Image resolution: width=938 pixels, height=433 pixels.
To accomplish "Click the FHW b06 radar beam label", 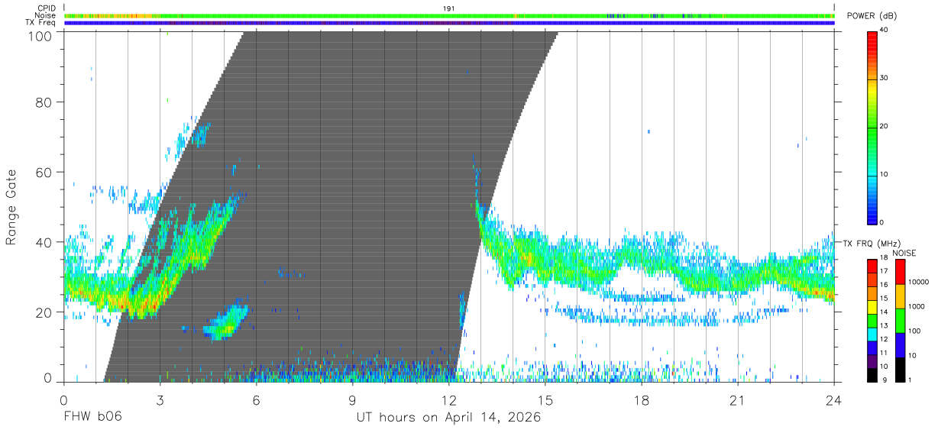I will tap(93, 418).
